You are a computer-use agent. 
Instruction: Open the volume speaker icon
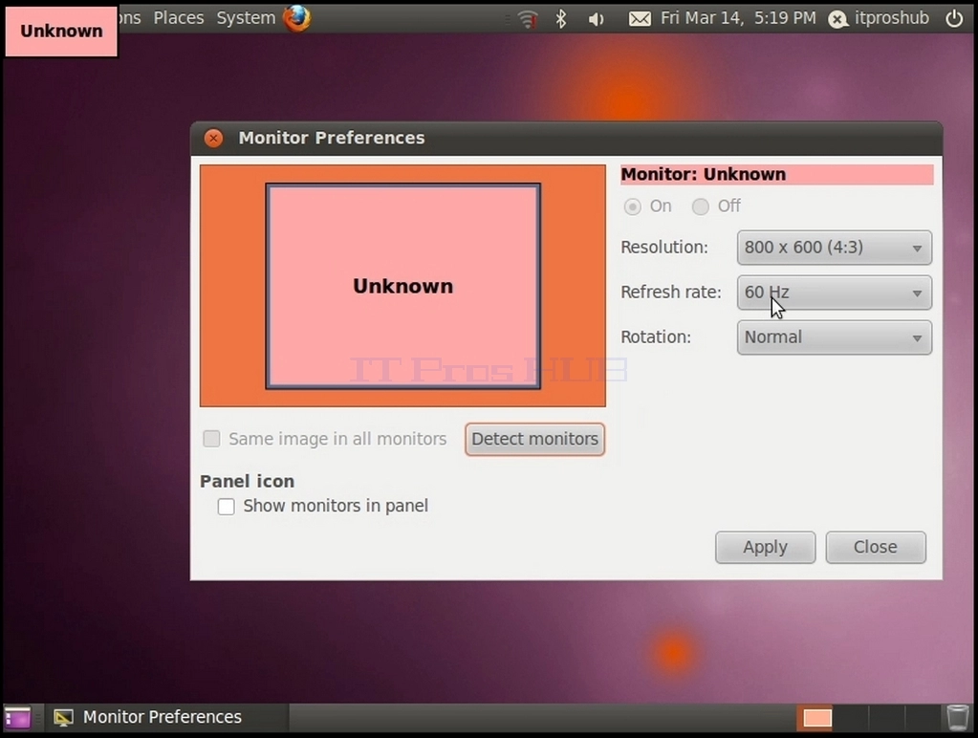596,19
